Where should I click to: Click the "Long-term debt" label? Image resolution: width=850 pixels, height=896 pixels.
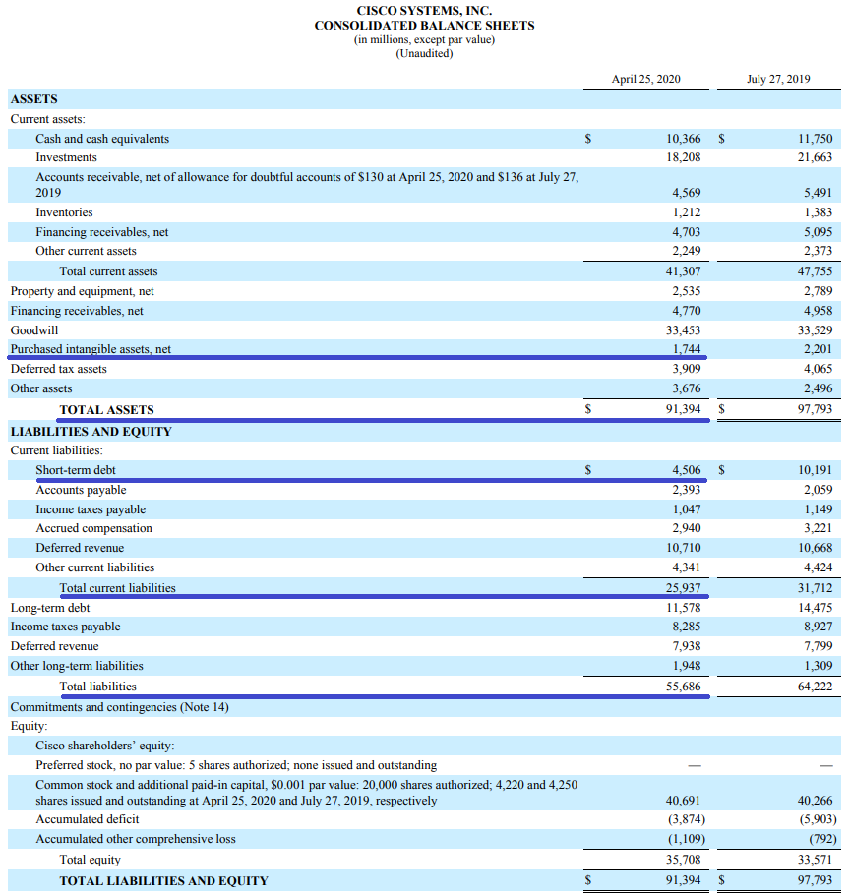point(50,608)
